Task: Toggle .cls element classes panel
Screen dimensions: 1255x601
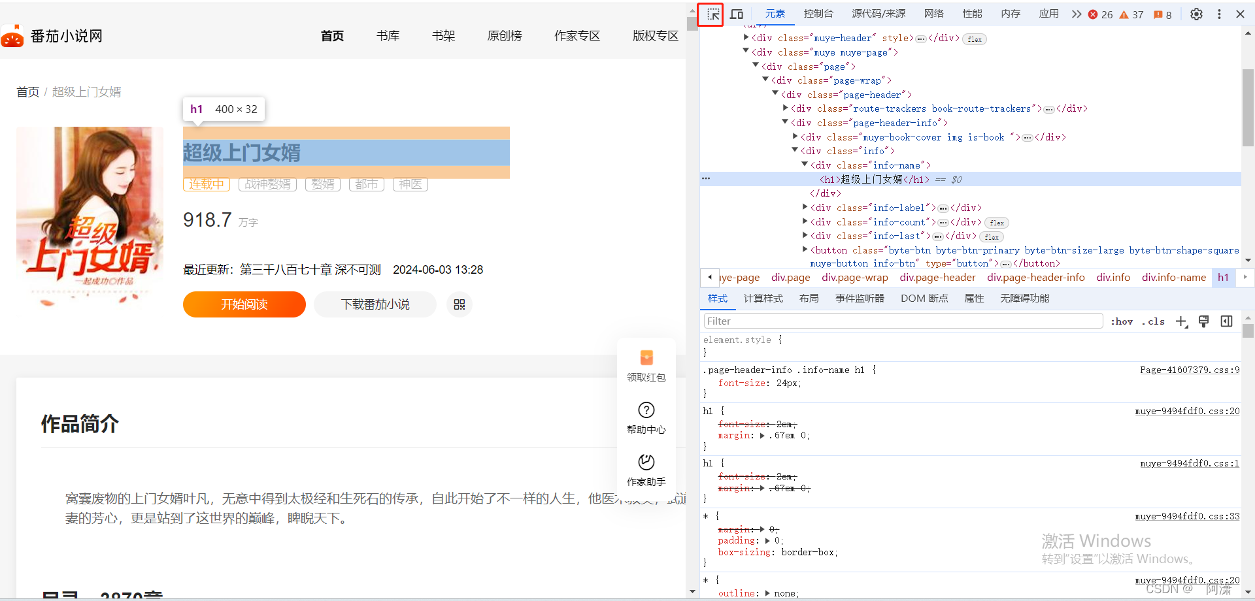Action: pos(1153,321)
